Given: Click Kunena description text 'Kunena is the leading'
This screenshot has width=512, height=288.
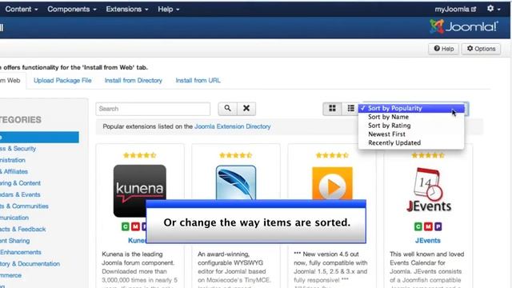Looking at the screenshot, I should click(132, 254).
